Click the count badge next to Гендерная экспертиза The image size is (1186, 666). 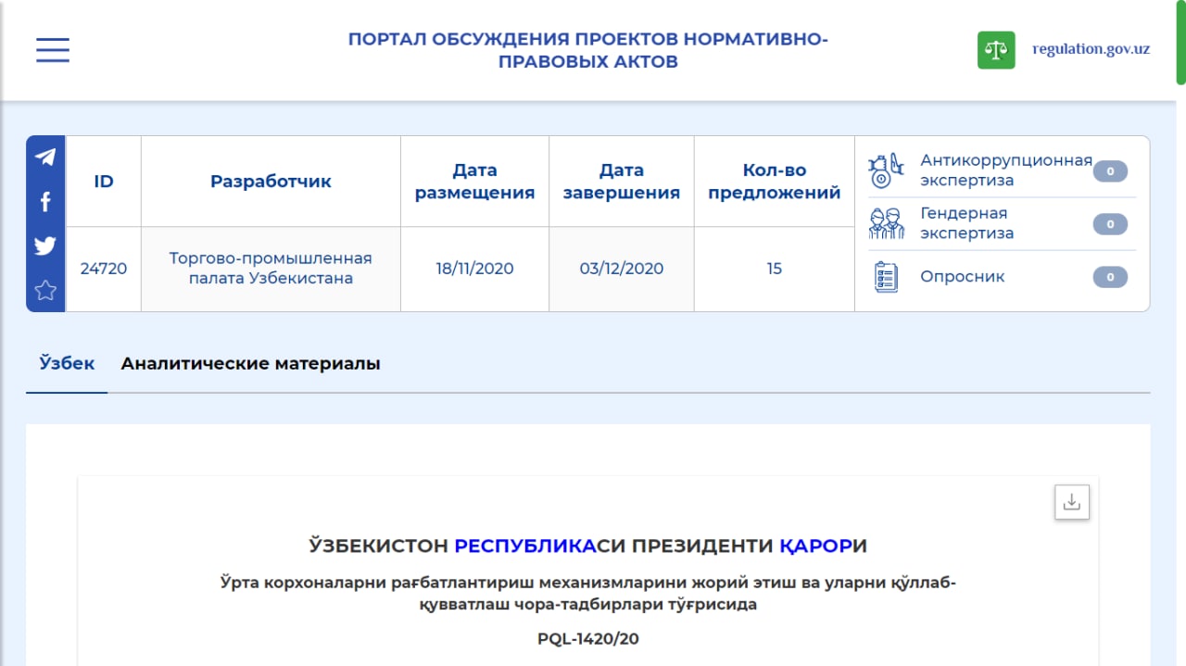[1110, 224]
